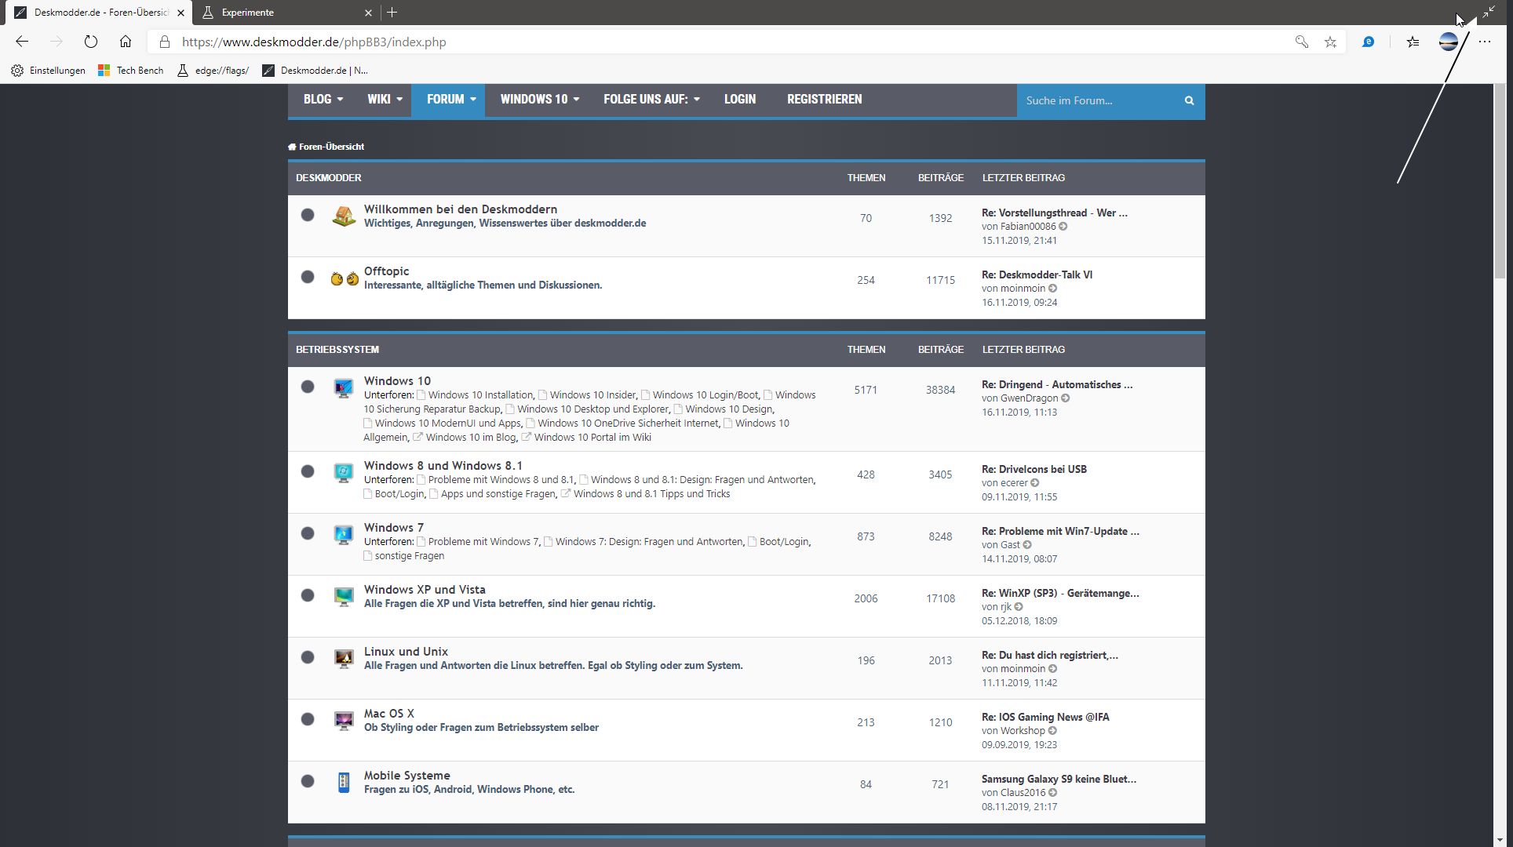Open the Windows 7 forum link

393,528
